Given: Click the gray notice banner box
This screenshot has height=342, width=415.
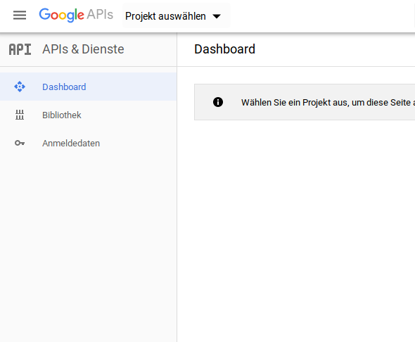Looking at the screenshot, I should pos(305,102).
